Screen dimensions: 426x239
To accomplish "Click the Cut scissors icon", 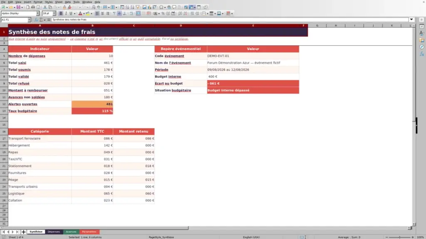I will click(45, 7).
